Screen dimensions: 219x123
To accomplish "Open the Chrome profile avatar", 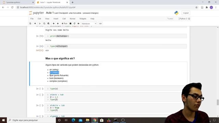I will point(211,8).
